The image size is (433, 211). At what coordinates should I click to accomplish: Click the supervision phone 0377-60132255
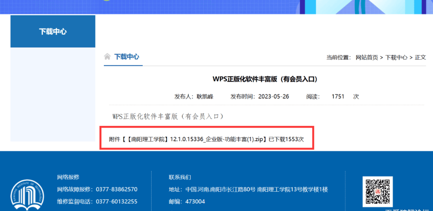[117, 201]
